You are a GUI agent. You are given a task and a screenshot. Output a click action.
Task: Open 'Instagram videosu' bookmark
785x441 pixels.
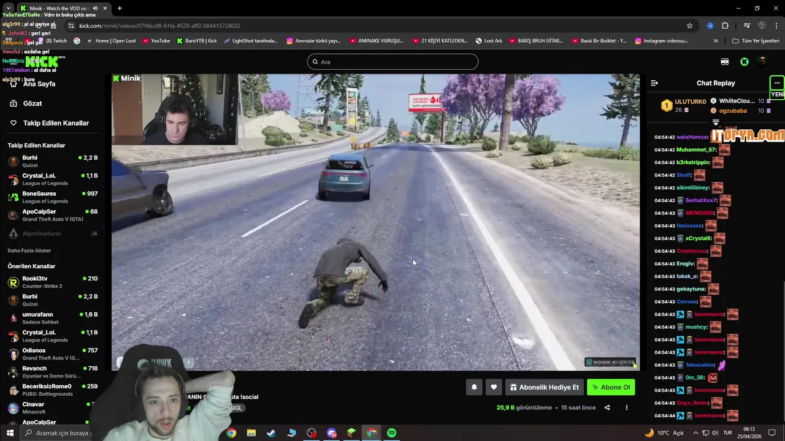(x=661, y=41)
